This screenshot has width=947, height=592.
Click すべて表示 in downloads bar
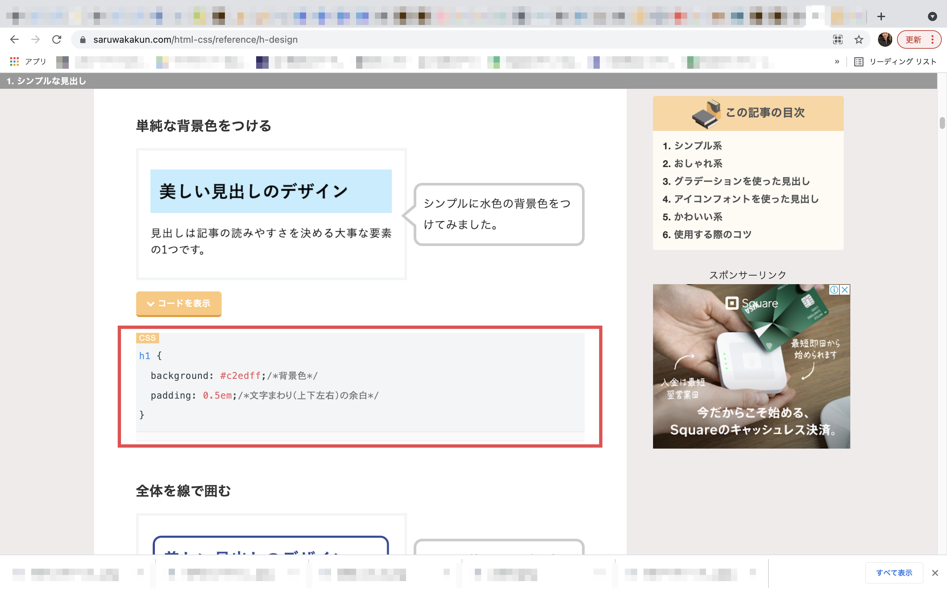894,573
